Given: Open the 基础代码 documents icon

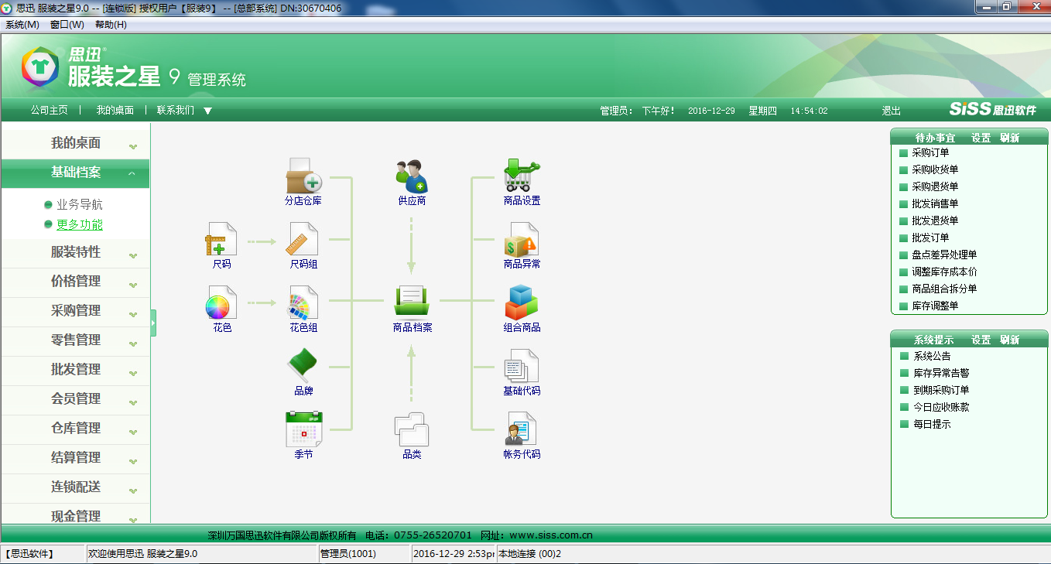Looking at the screenshot, I should (522, 366).
